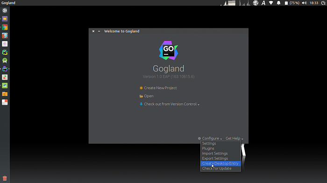327x183 pixels.
Task: Open the pink-white app in the dock
Action: point(5,44)
